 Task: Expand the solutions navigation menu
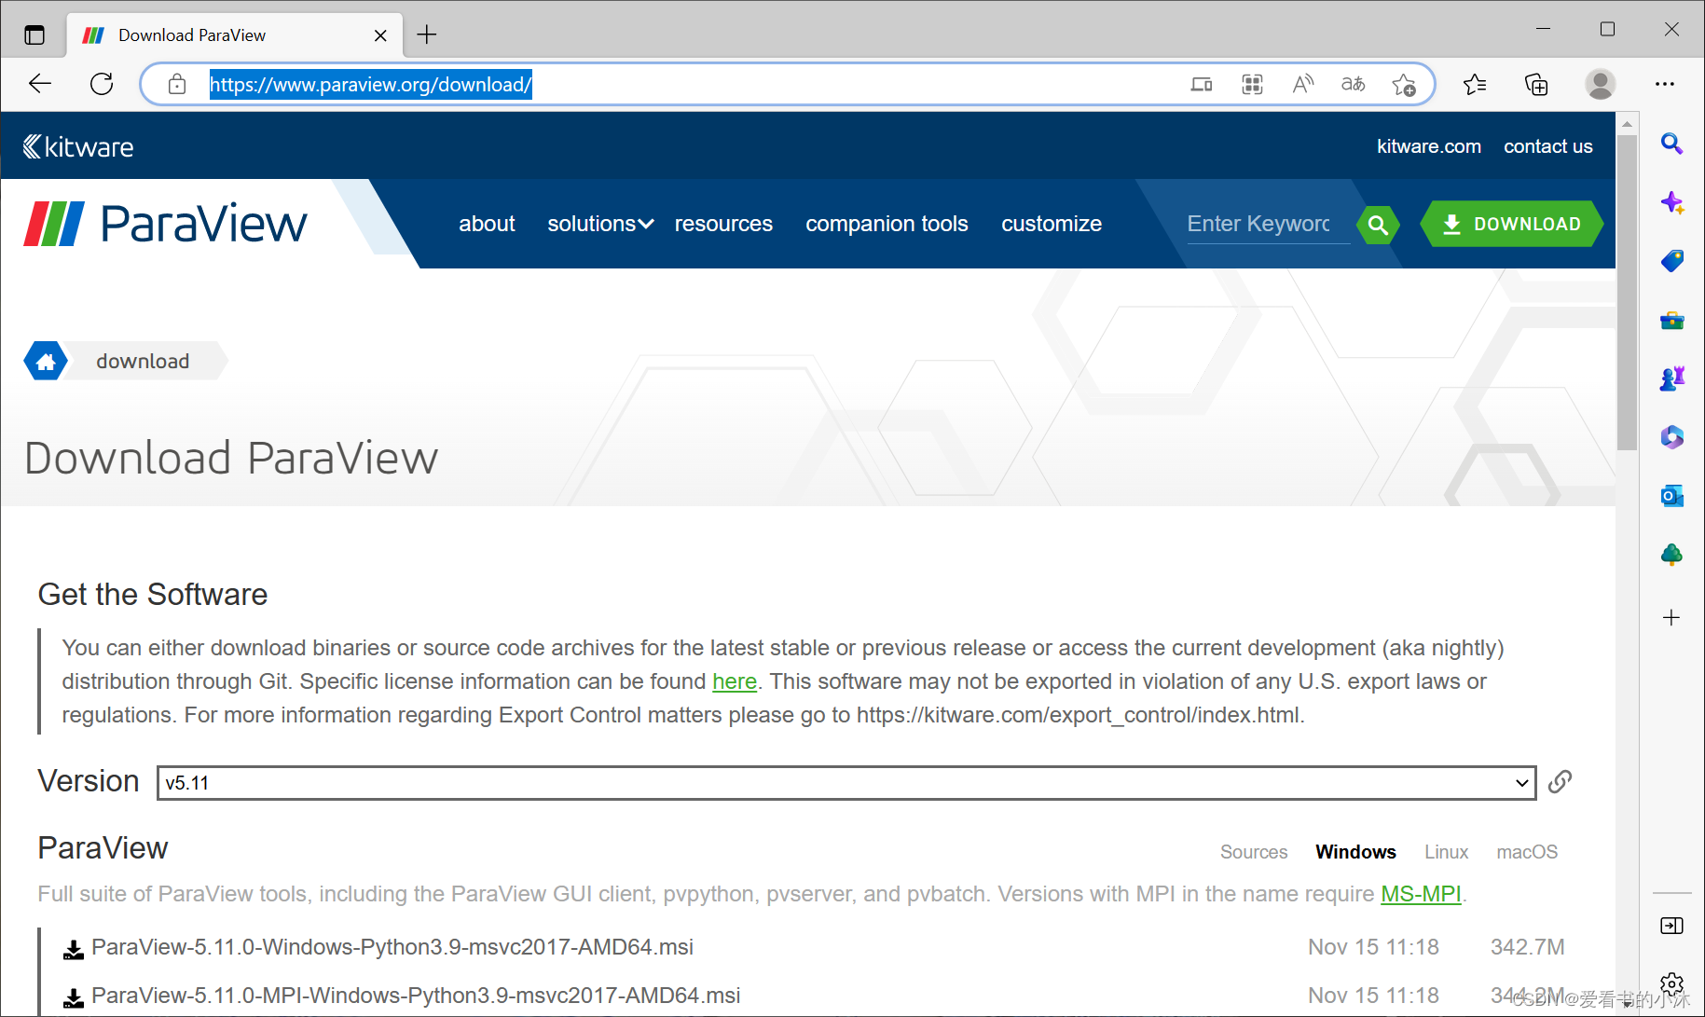click(x=599, y=225)
